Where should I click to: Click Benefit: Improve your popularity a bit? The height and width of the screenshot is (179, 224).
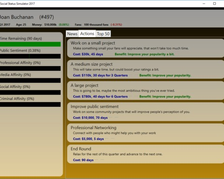click(x=145, y=54)
